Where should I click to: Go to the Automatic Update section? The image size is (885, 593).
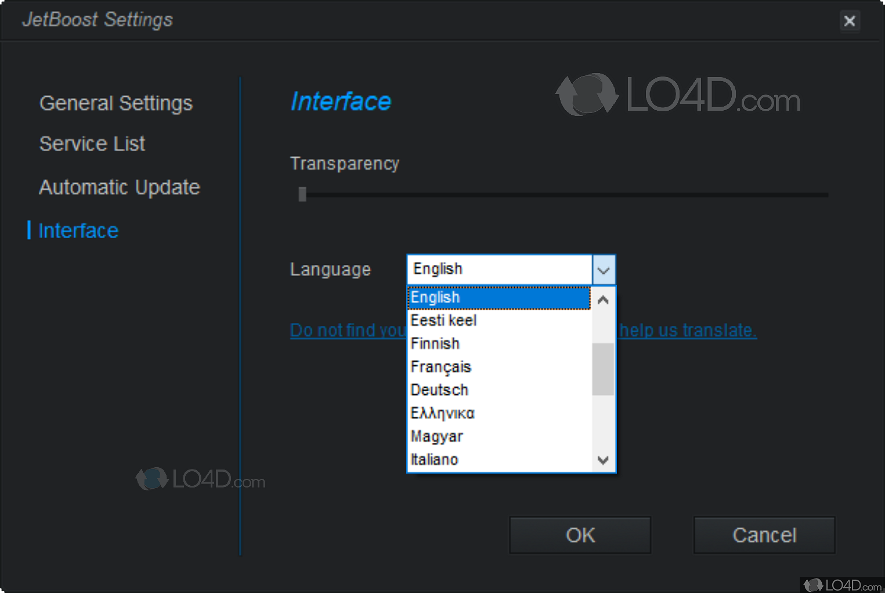(x=119, y=187)
